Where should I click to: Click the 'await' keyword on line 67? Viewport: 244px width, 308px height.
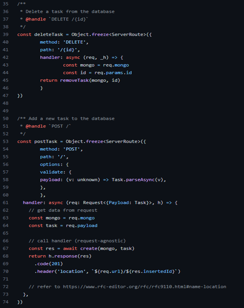70,249
